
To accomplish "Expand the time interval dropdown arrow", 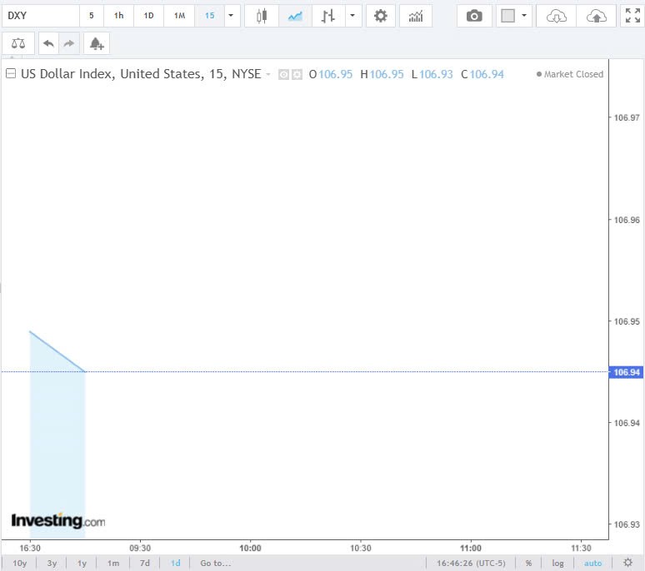I will (231, 16).
